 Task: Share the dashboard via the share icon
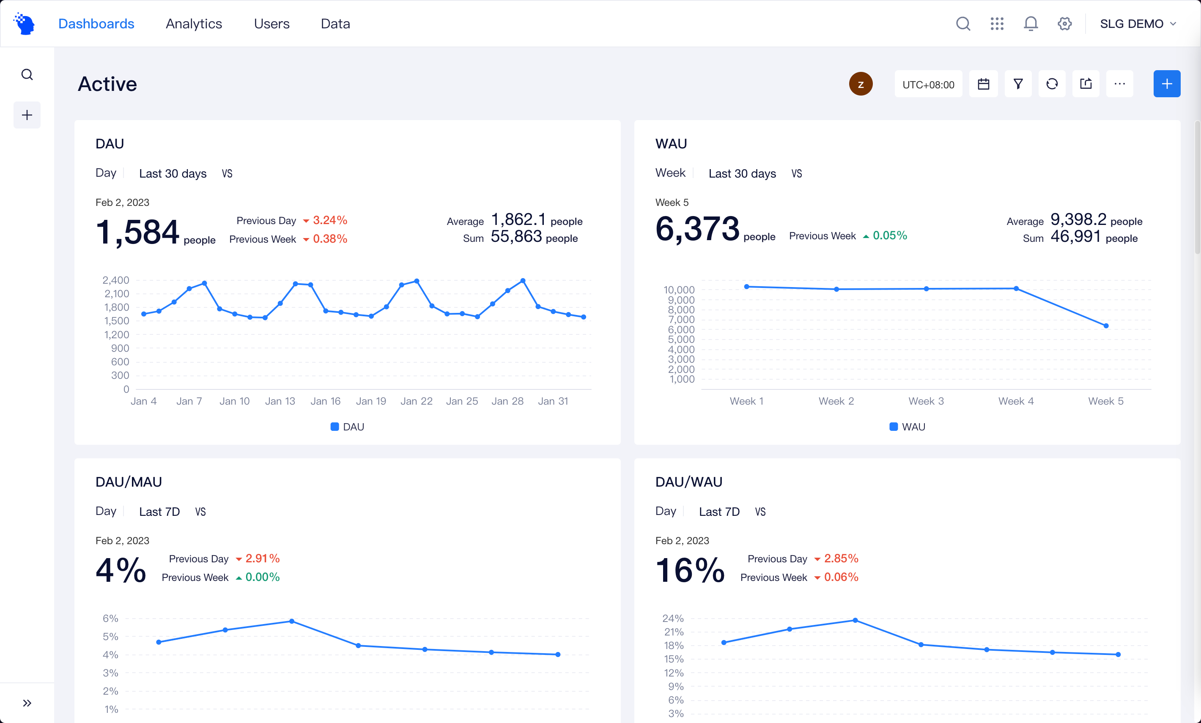(1086, 84)
